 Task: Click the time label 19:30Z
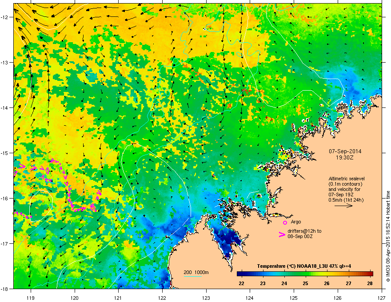coord(345,158)
